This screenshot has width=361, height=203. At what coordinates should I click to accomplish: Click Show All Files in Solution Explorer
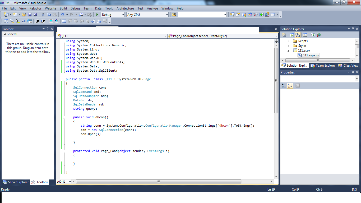coord(298,35)
